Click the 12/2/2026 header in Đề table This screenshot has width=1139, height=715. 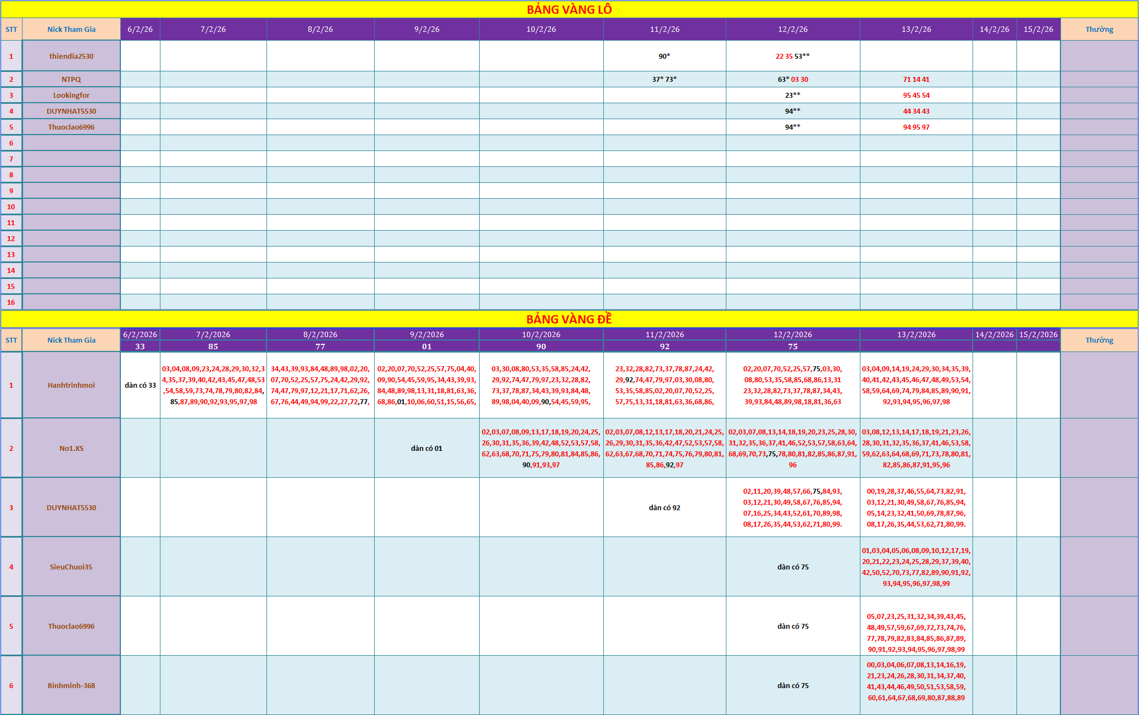point(793,334)
